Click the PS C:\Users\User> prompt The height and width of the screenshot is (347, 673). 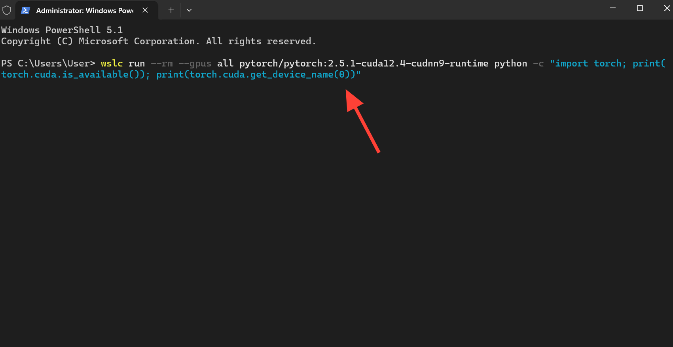(x=48, y=64)
